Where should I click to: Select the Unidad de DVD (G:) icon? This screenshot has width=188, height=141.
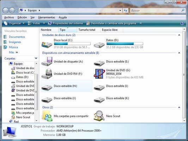99,74
